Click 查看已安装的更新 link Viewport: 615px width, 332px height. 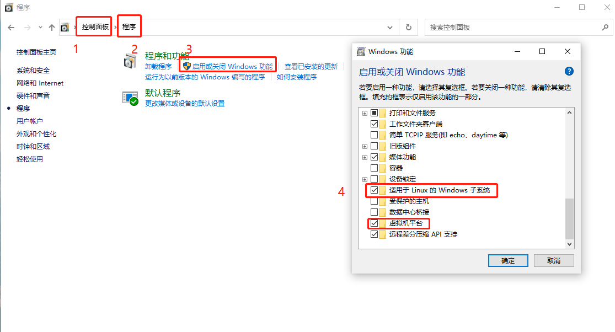click(x=311, y=67)
